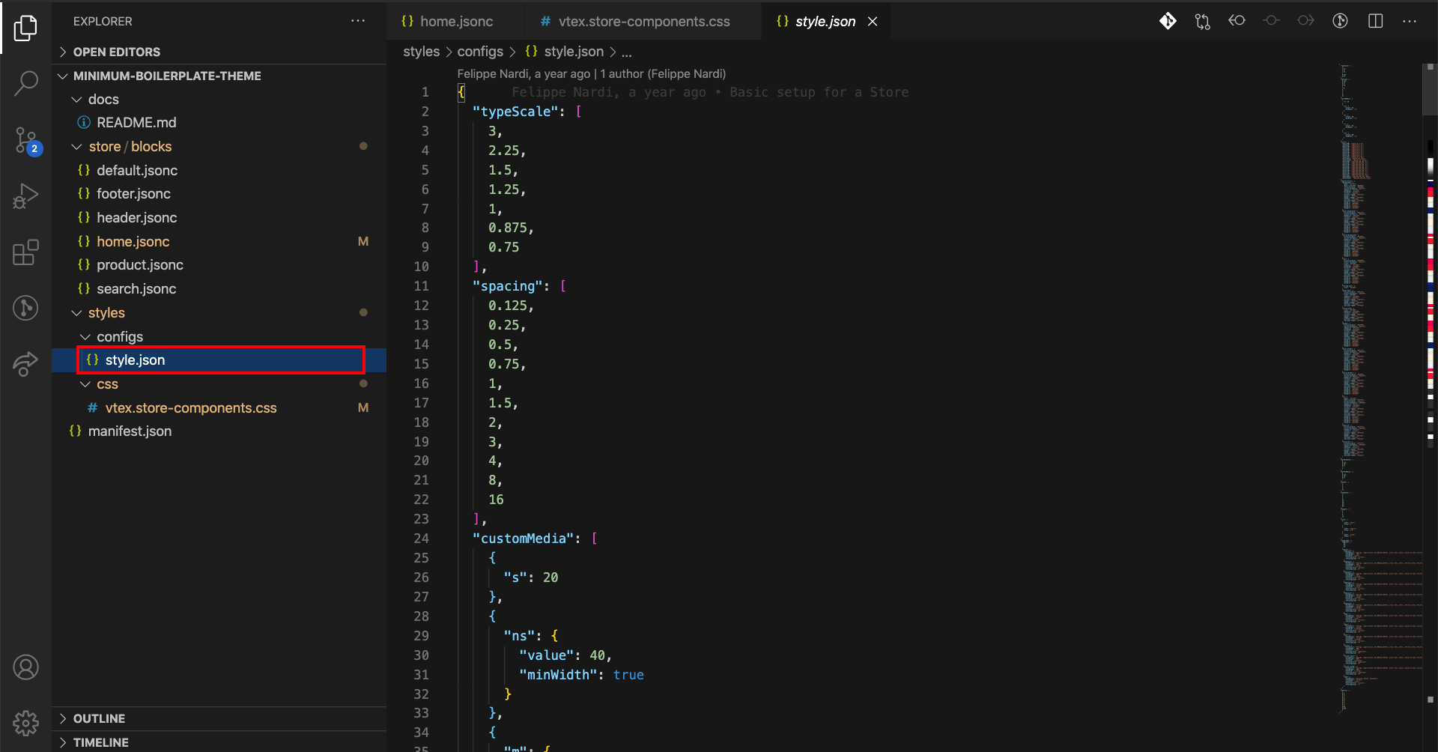Open default.jsonc file
The image size is (1438, 752).
coord(219,170)
